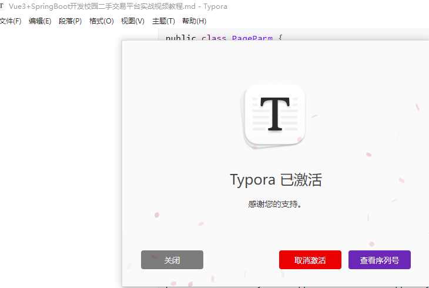
Task: Open the 格式(O) menu
Action: point(102,21)
